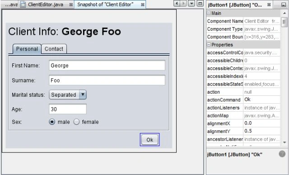Close the jButton1 properties tab
The height and width of the screenshot is (175, 289).
pos(269,5)
